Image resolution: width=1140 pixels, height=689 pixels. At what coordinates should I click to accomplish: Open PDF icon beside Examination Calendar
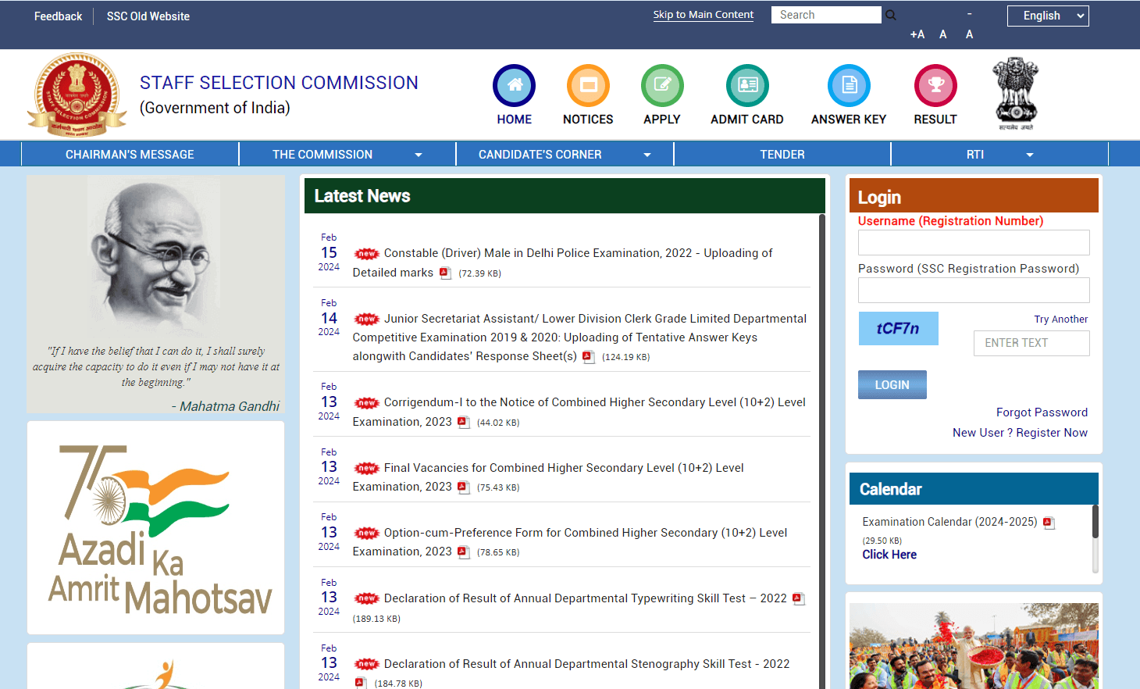pyautogui.click(x=1049, y=523)
